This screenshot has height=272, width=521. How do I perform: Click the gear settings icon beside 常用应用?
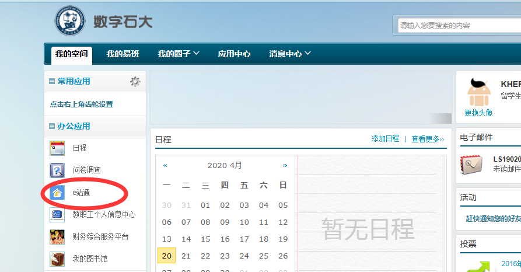coord(135,82)
